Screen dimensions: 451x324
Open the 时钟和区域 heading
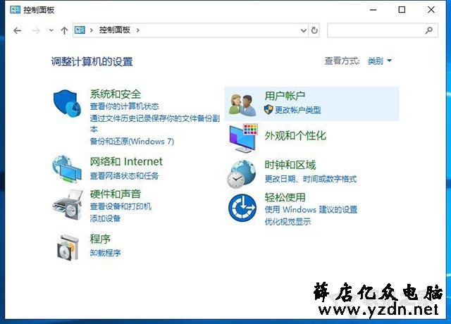pos(290,165)
